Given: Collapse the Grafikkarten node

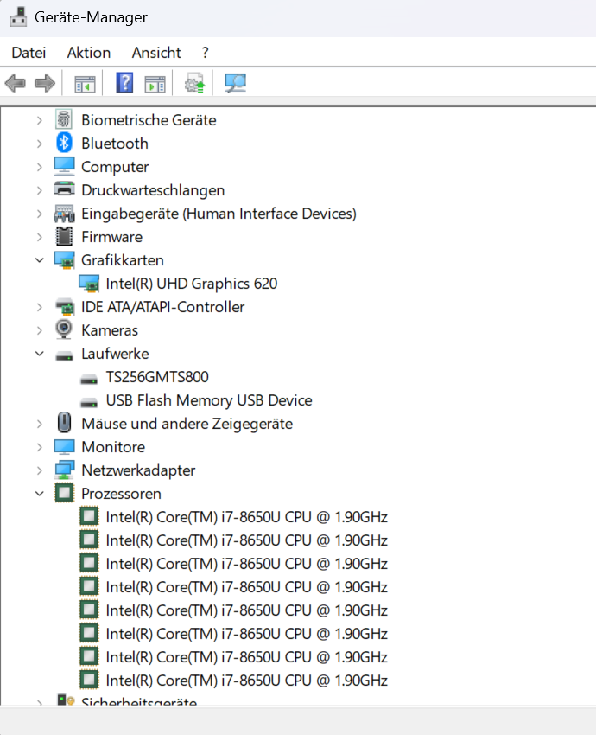Looking at the screenshot, I should pyautogui.click(x=40, y=260).
